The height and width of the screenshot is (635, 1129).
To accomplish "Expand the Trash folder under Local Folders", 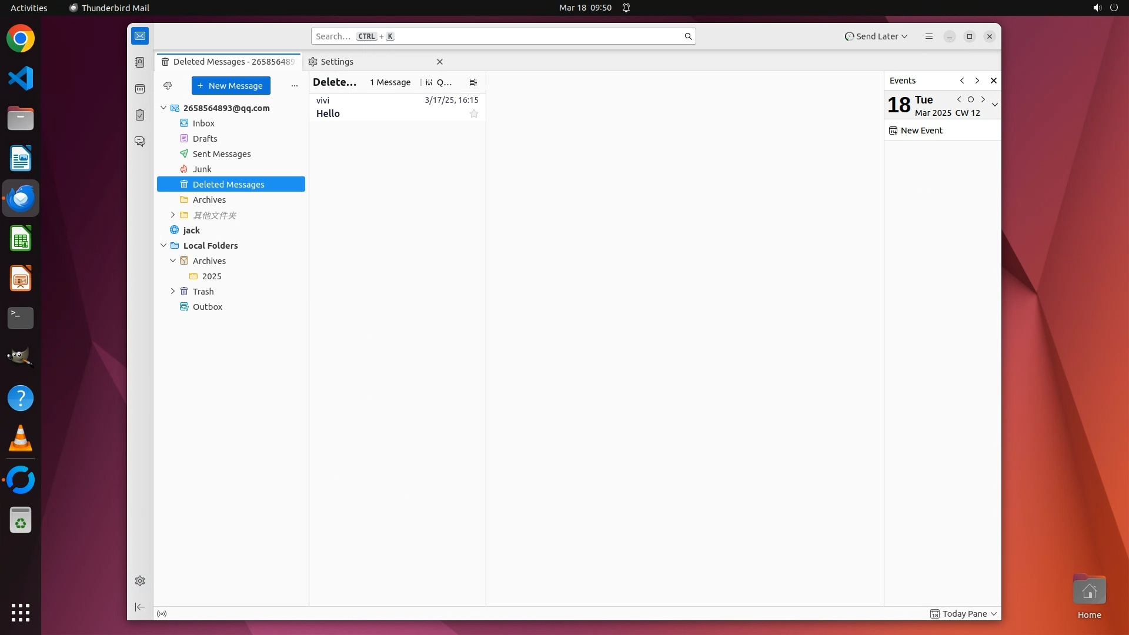I will click(173, 292).
